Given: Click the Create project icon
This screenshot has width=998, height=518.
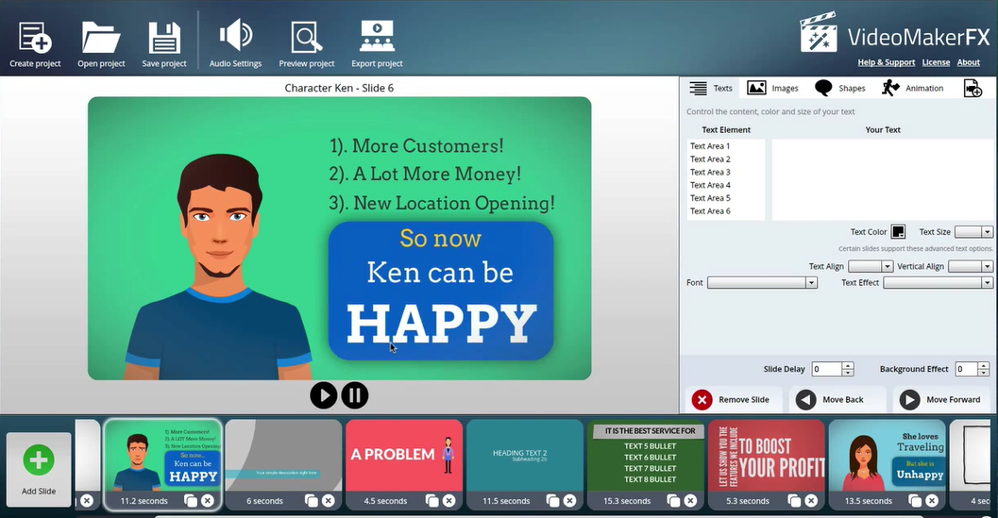Looking at the screenshot, I should (35, 39).
